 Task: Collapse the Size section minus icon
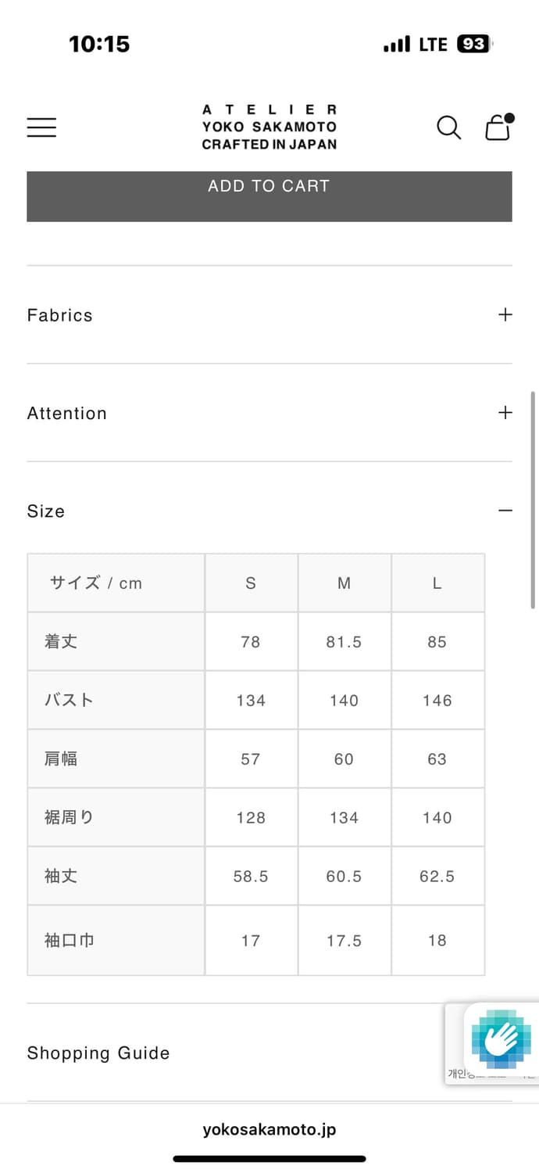[x=505, y=511]
